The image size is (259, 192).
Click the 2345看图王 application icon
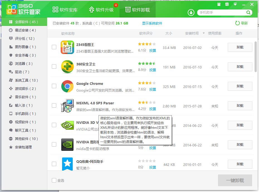[67, 47]
